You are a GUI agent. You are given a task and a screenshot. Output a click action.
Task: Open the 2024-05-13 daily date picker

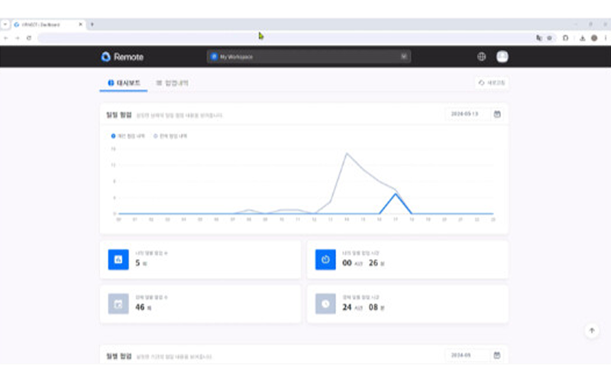[465, 115]
